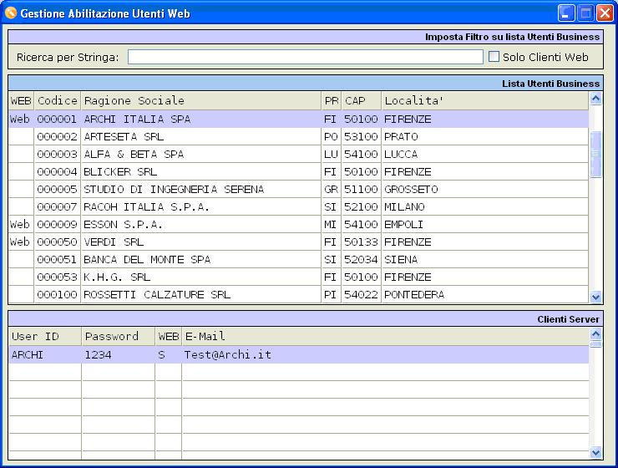Sort by Ragione Sociale column header
Screen dimensions: 618x468
(201, 101)
